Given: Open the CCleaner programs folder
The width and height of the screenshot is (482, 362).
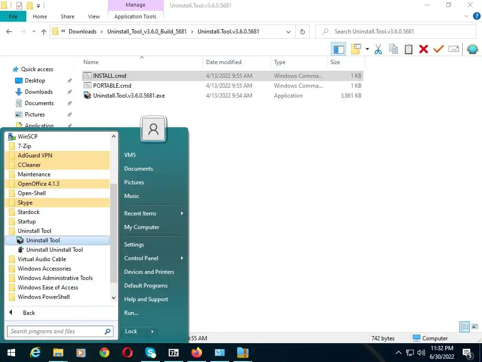Looking at the screenshot, I should pos(57,165).
